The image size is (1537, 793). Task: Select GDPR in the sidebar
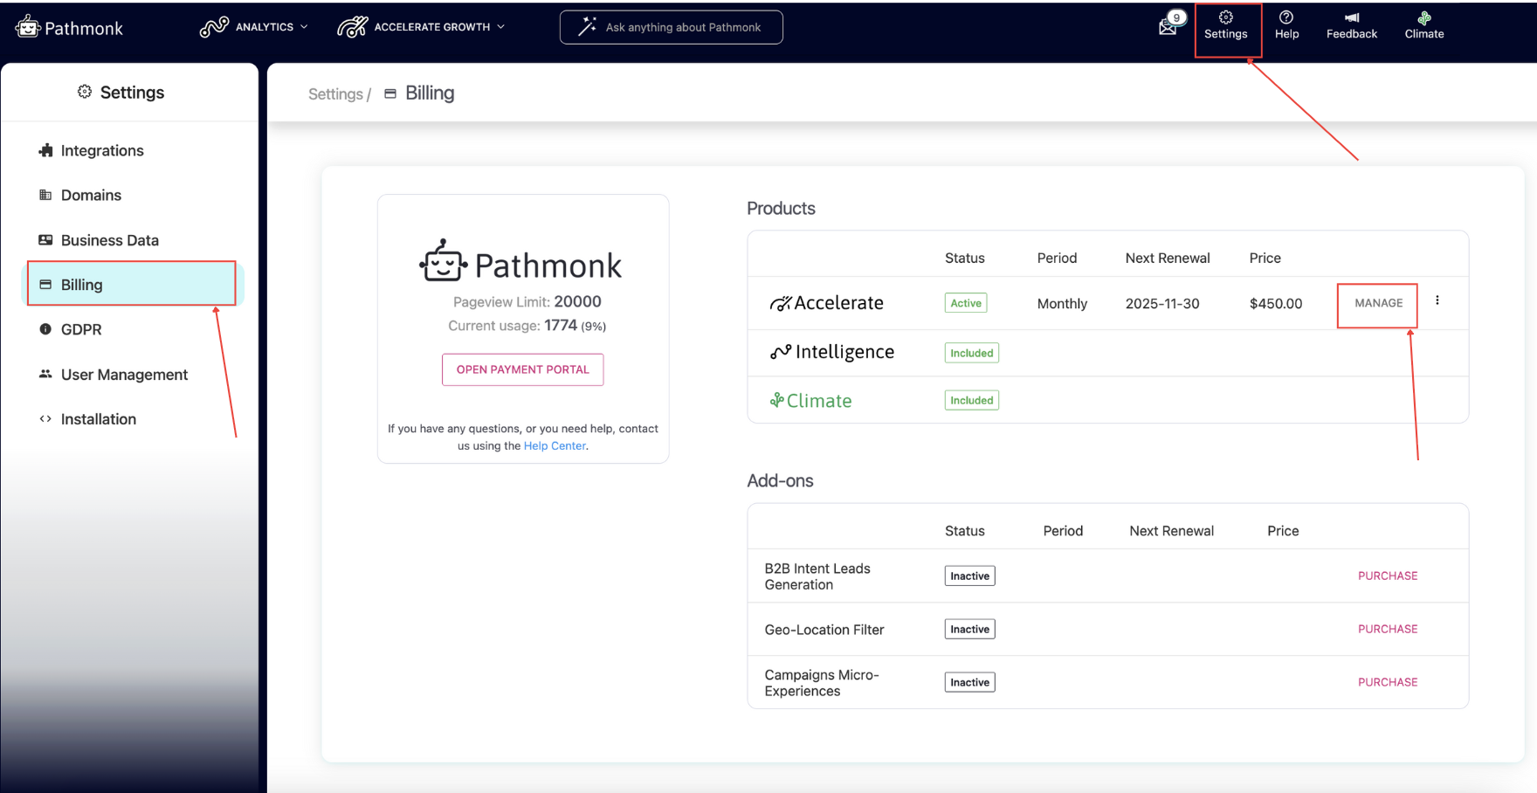tap(81, 329)
